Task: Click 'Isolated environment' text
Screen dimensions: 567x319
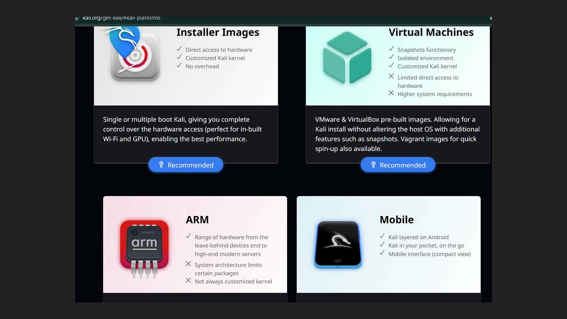Action: tap(425, 58)
